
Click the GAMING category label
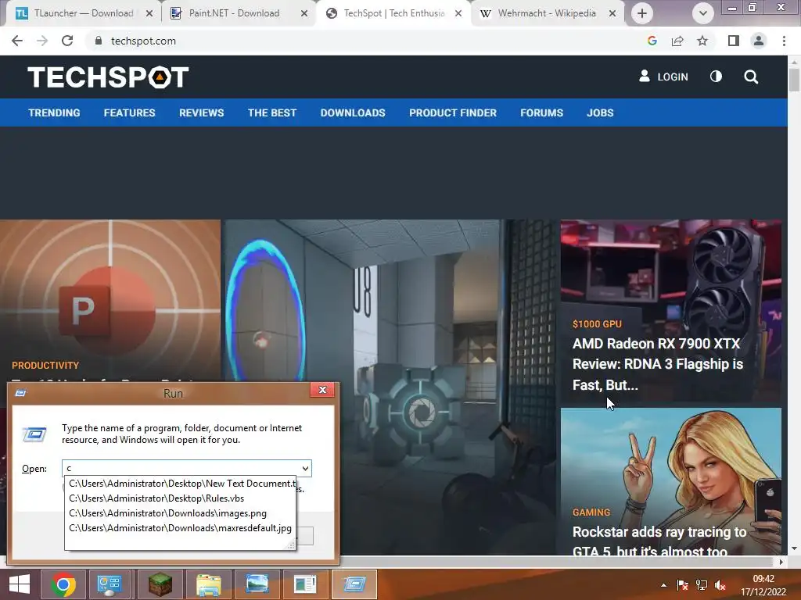(x=591, y=512)
